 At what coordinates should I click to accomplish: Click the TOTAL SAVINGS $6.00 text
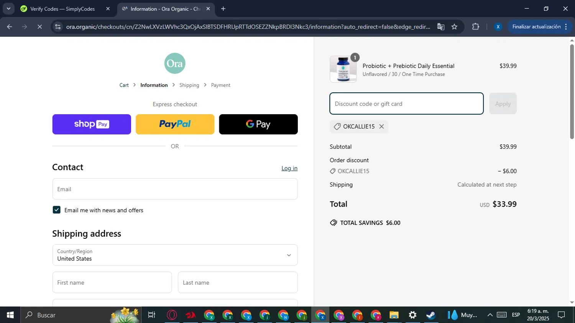(x=370, y=223)
